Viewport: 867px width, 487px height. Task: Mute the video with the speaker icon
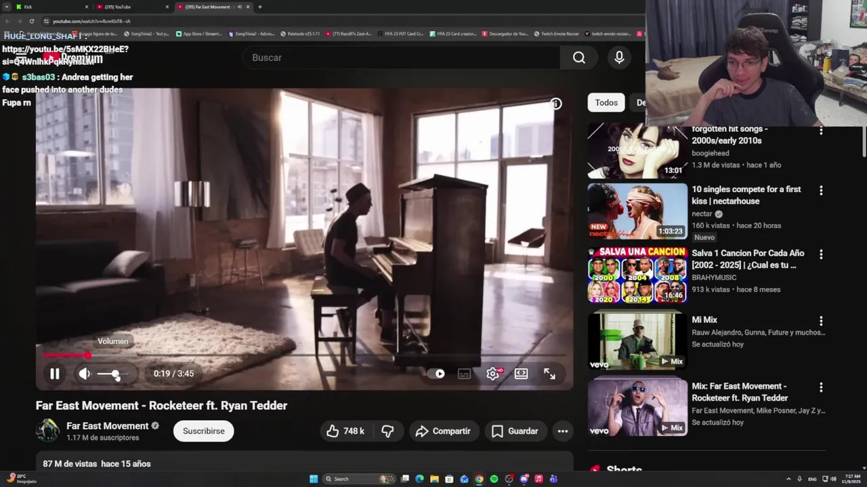[84, 373]
